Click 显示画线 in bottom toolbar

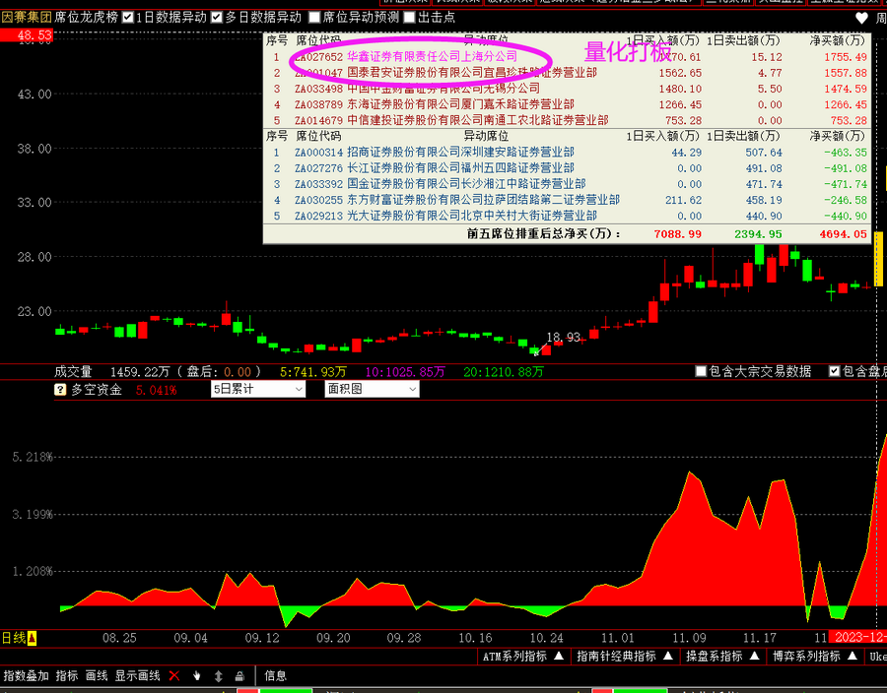point(137,676)
